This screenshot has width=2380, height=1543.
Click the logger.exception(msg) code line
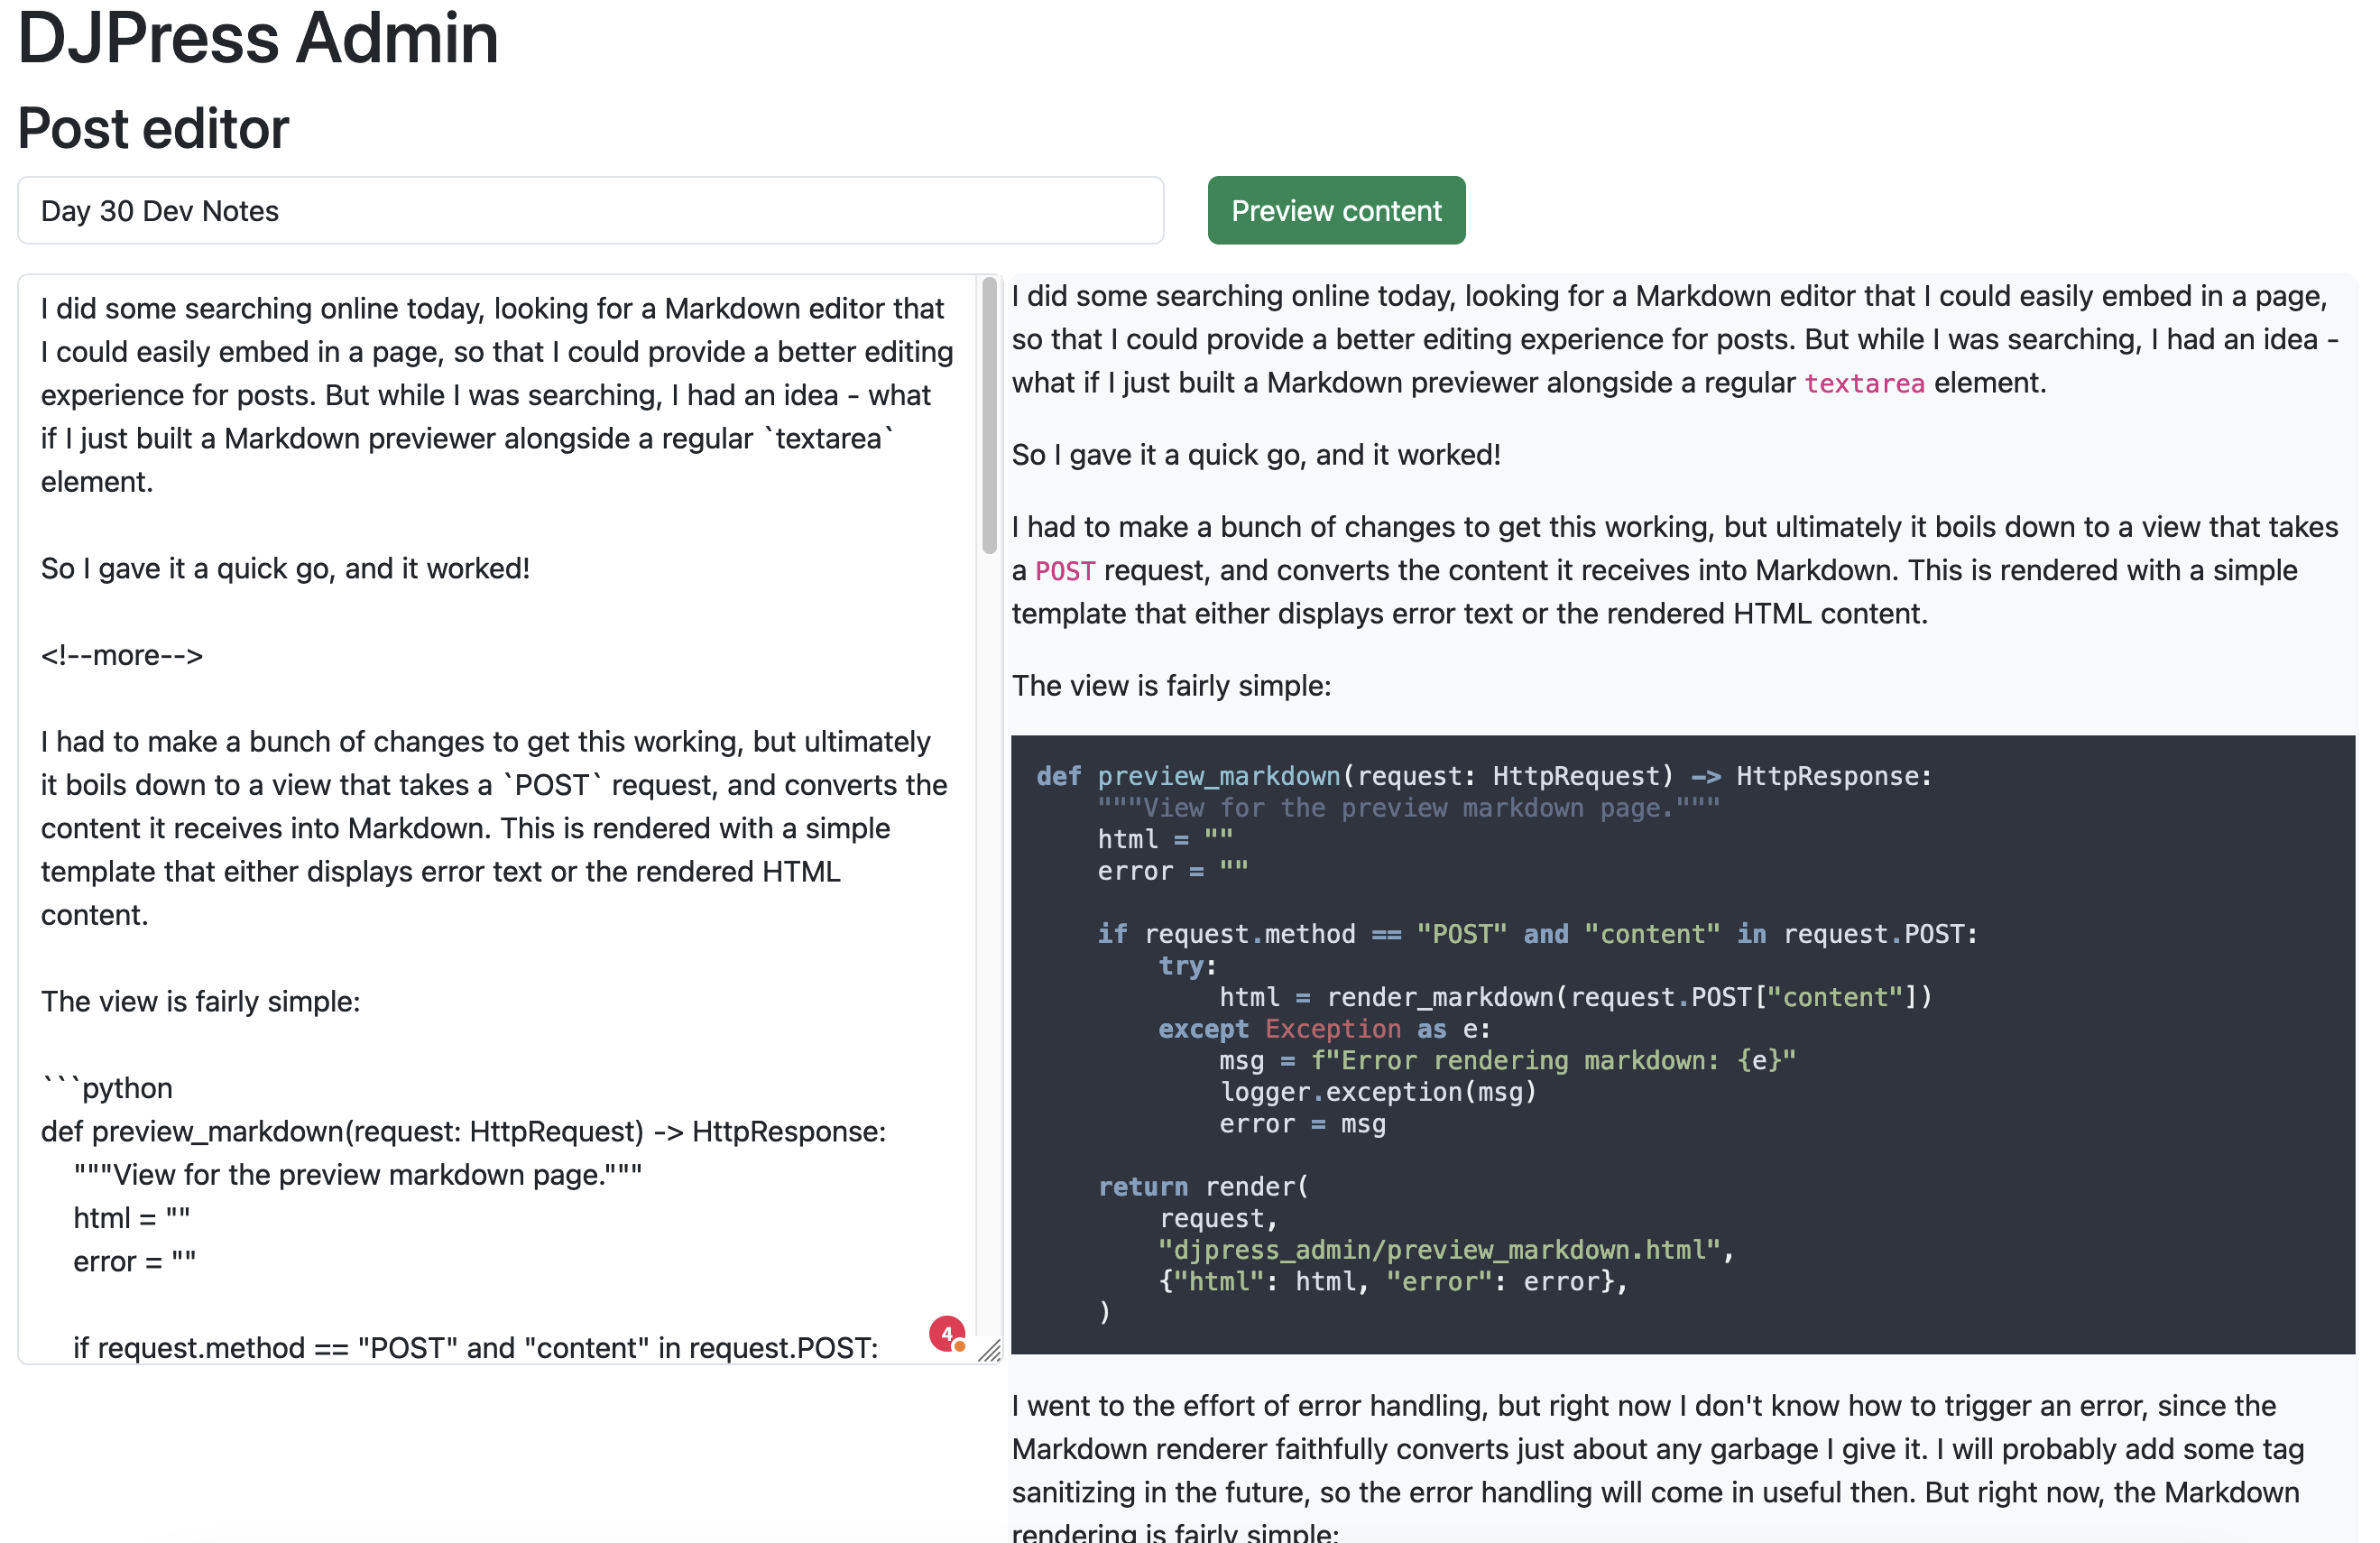(x=1378, y=1092)
